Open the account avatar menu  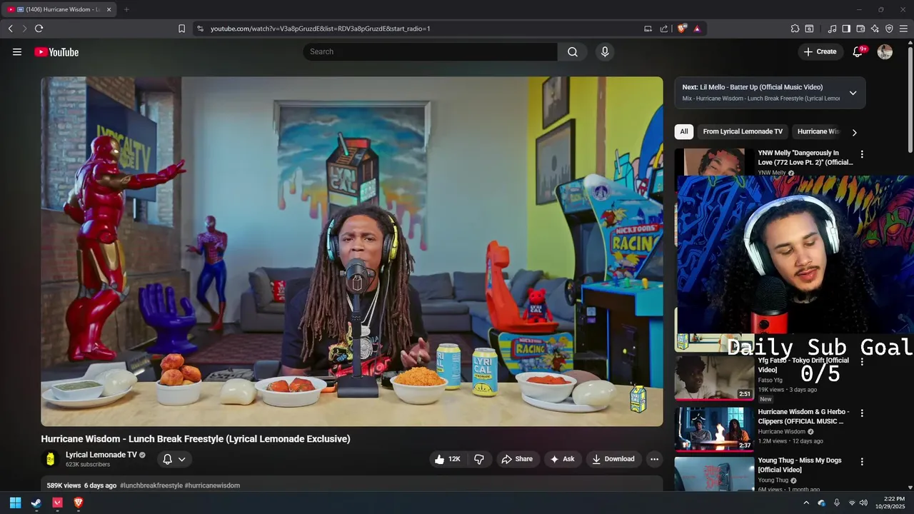point(885,51)
